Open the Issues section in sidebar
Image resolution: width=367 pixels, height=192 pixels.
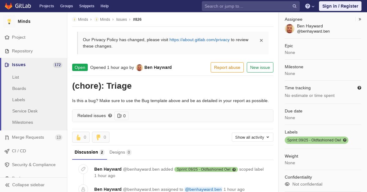click(34, 65)
